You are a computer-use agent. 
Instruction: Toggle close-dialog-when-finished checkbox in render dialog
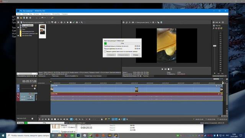pos(105,51)
